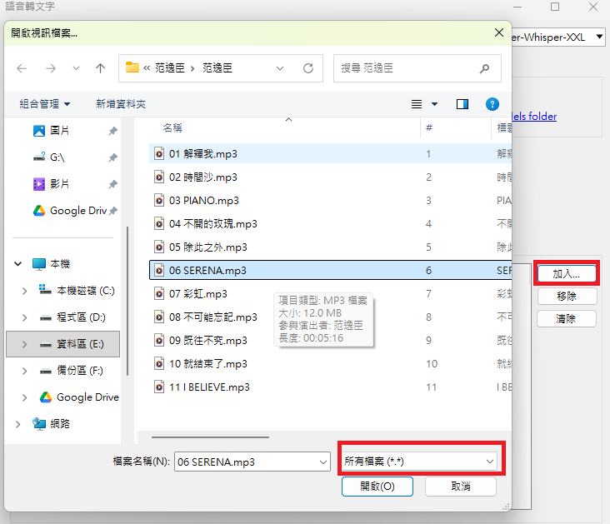This screenshot has height=524, width=610.
Task: Open G:\ drive in quick access
Action: tap(57, 157)
